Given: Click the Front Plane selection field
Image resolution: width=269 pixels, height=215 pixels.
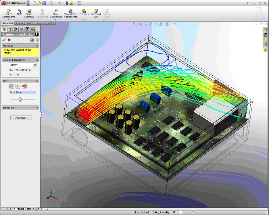Looking at the screenshot, I should point(23,92).
